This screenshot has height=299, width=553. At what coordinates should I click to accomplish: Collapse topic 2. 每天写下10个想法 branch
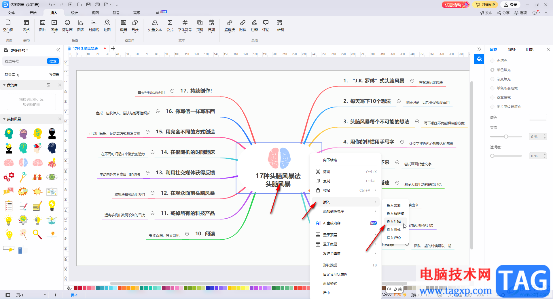pyautogui.click(x=399, y=101)
